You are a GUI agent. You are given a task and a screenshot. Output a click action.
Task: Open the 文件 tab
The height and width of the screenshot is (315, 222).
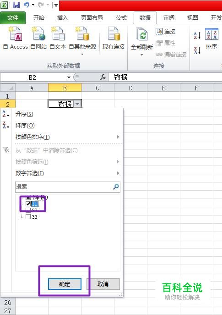(x=13, y=18)
